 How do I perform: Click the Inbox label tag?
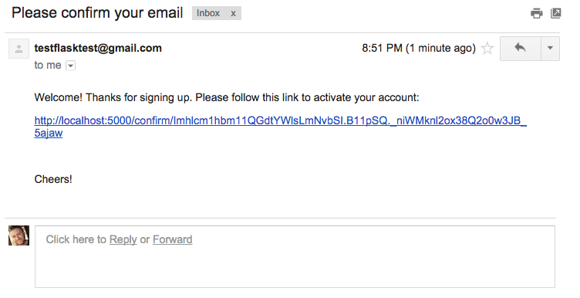tap(208, 13)
